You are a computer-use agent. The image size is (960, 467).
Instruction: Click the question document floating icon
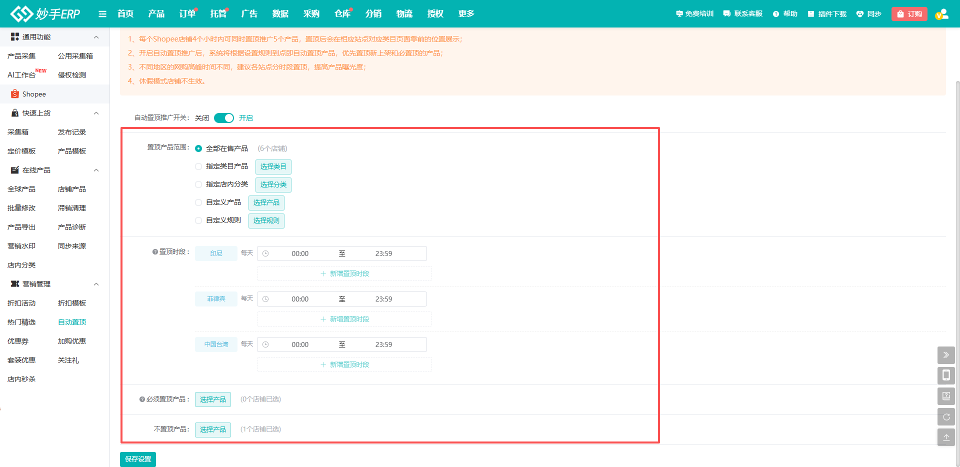(x=946, y=396)
